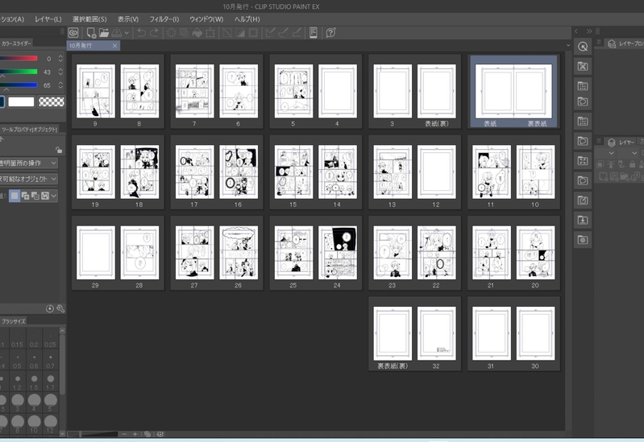Image resolution: width=644 pixels, height=442 pixels.
Task: Reset tool properties with circular icon beside wrench
Action: tap(50, 308)
